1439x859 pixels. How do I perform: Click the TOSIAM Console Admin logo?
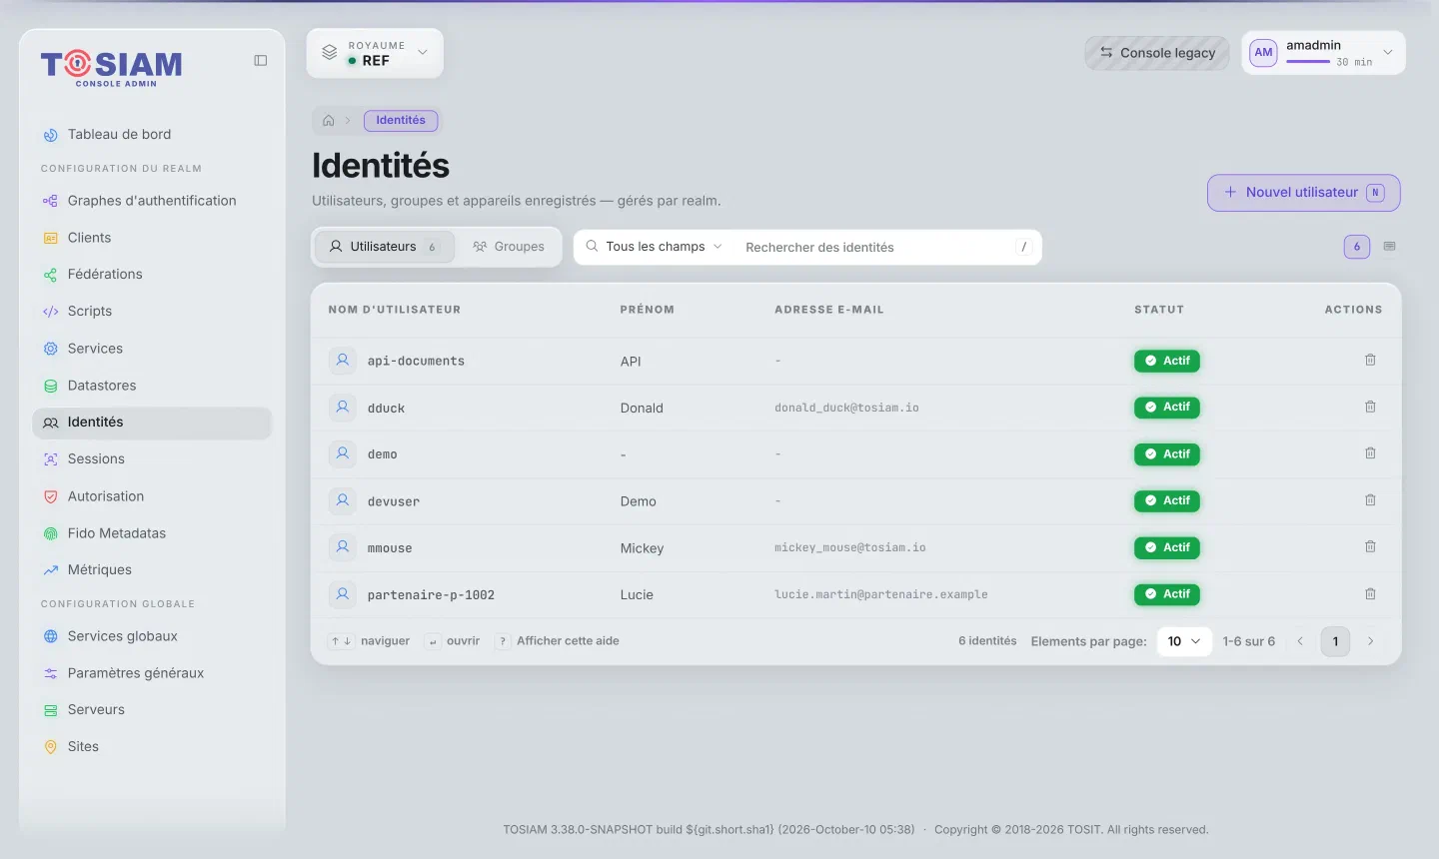(112, 67)
